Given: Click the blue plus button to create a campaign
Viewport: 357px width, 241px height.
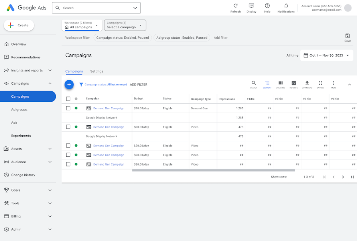Looking at the screenshot, I should point(69,85).
